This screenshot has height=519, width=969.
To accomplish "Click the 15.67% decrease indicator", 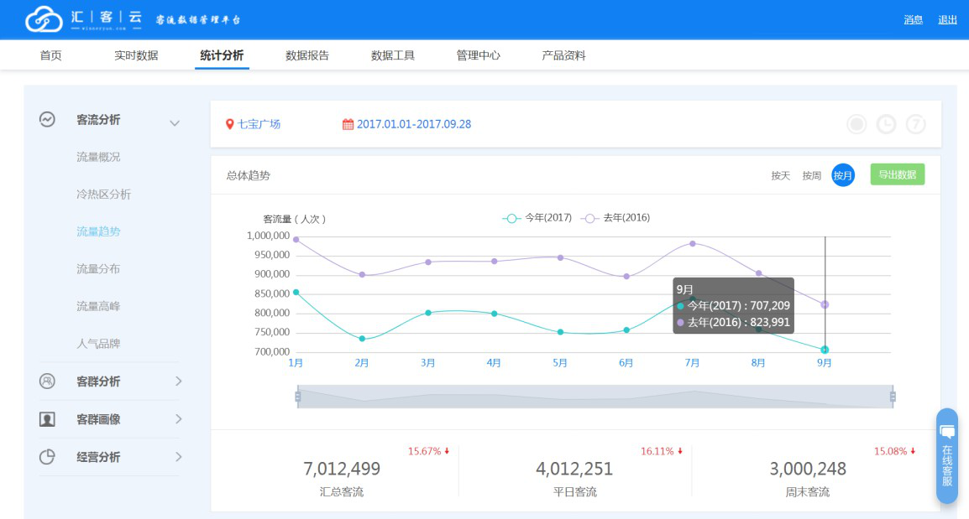I will point(428,451).
